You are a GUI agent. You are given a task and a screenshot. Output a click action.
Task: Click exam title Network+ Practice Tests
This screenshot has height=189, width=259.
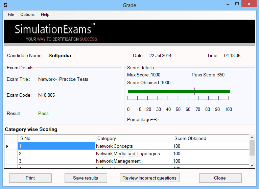click(63, 79)
